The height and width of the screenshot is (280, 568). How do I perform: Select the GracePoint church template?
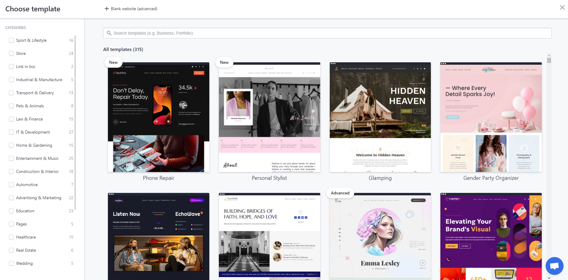(x=270, y=236)
